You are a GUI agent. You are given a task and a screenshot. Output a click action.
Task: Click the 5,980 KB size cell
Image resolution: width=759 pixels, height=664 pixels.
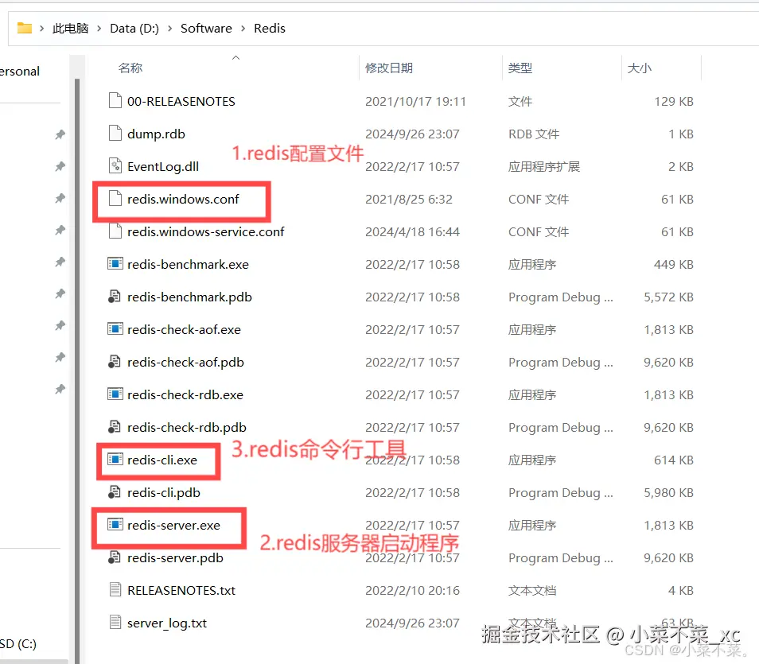tap(668, 493)
